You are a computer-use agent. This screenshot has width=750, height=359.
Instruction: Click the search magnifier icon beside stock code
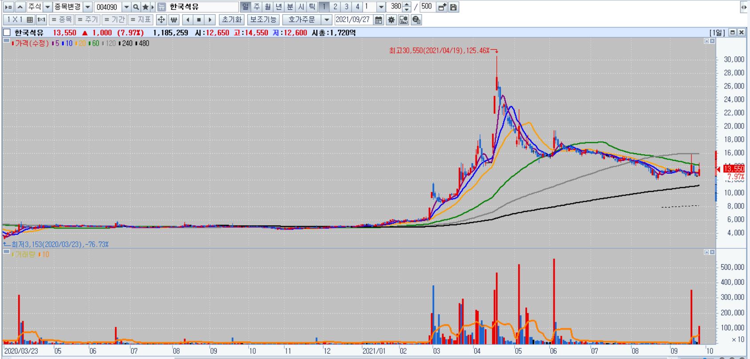point(136,7)
